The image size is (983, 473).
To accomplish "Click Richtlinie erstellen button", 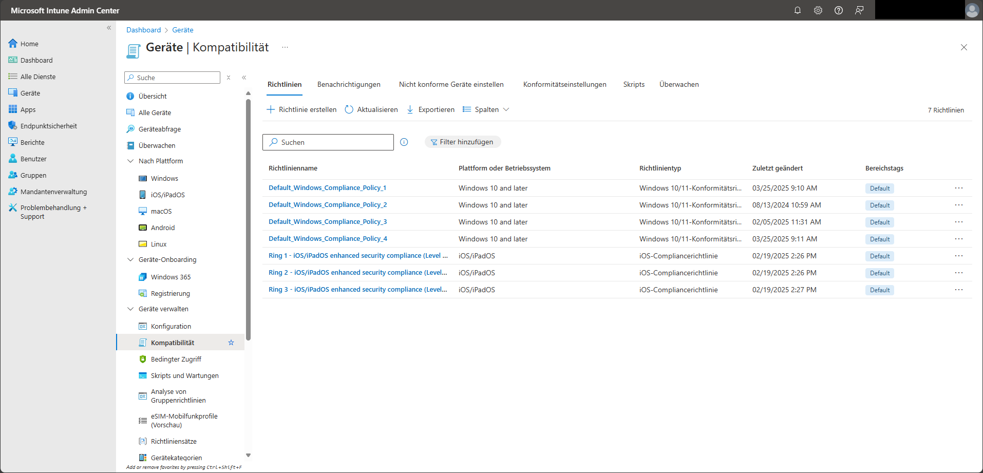I will pyautogui.click(x=302, y=109).
